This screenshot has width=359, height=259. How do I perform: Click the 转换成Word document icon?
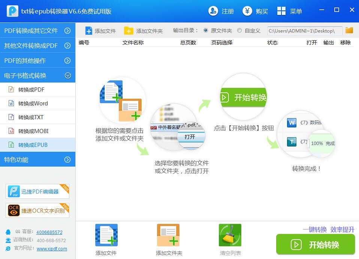(11, 103)
